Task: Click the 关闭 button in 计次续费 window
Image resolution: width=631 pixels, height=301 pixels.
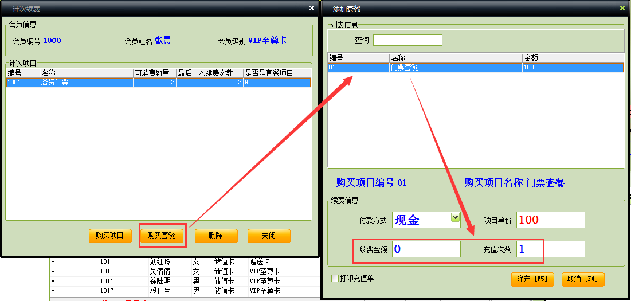Action: point(269,236)
